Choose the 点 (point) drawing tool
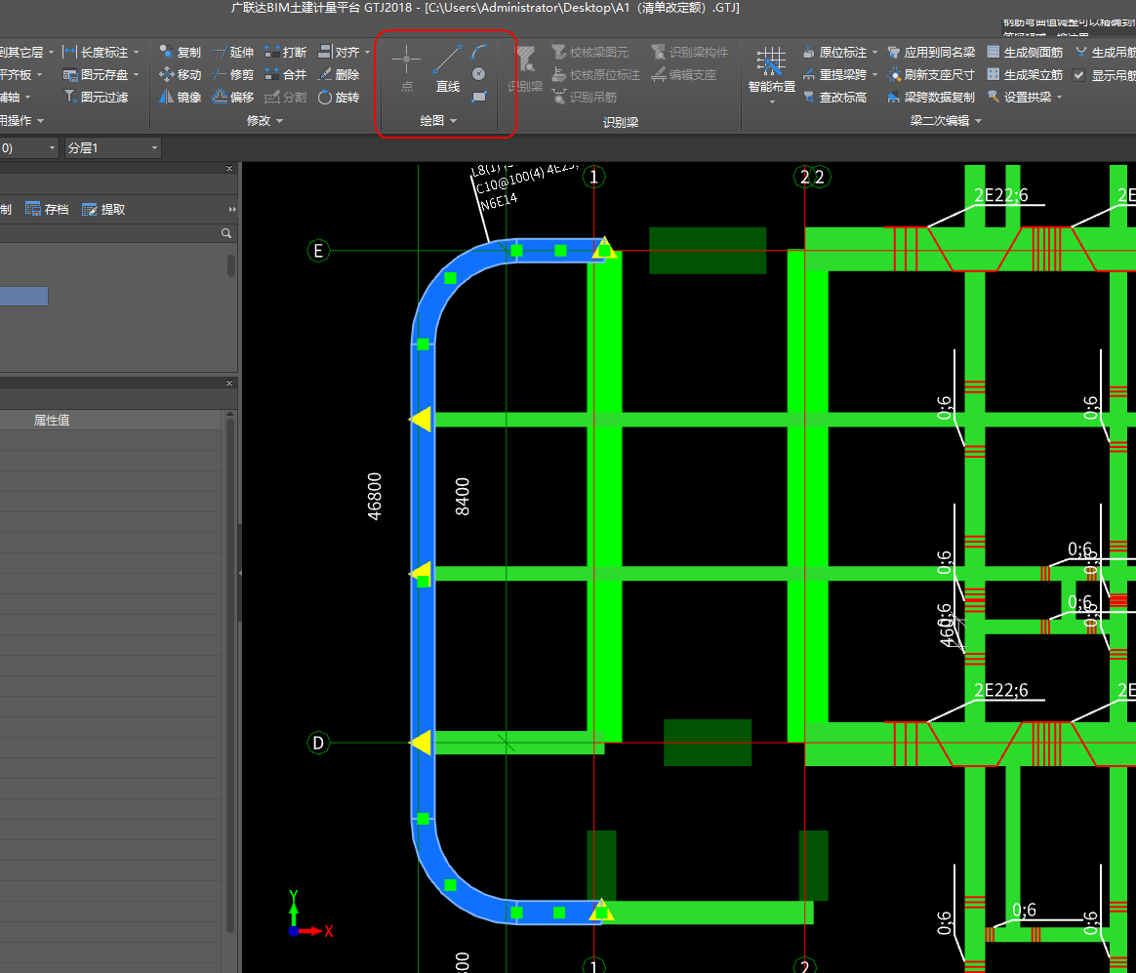1136x973 pixels. pyautogui.click(x=406, y=69)
